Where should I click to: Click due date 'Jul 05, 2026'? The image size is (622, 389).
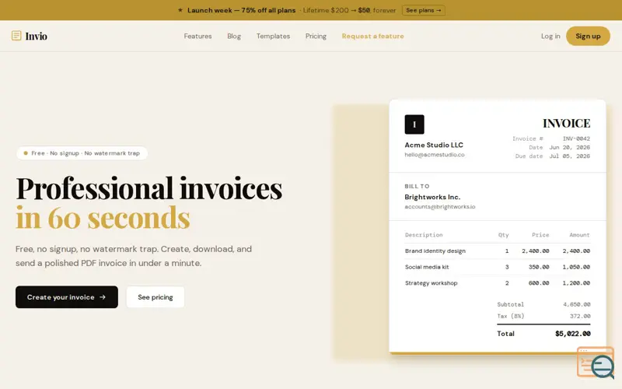(570, 156)
